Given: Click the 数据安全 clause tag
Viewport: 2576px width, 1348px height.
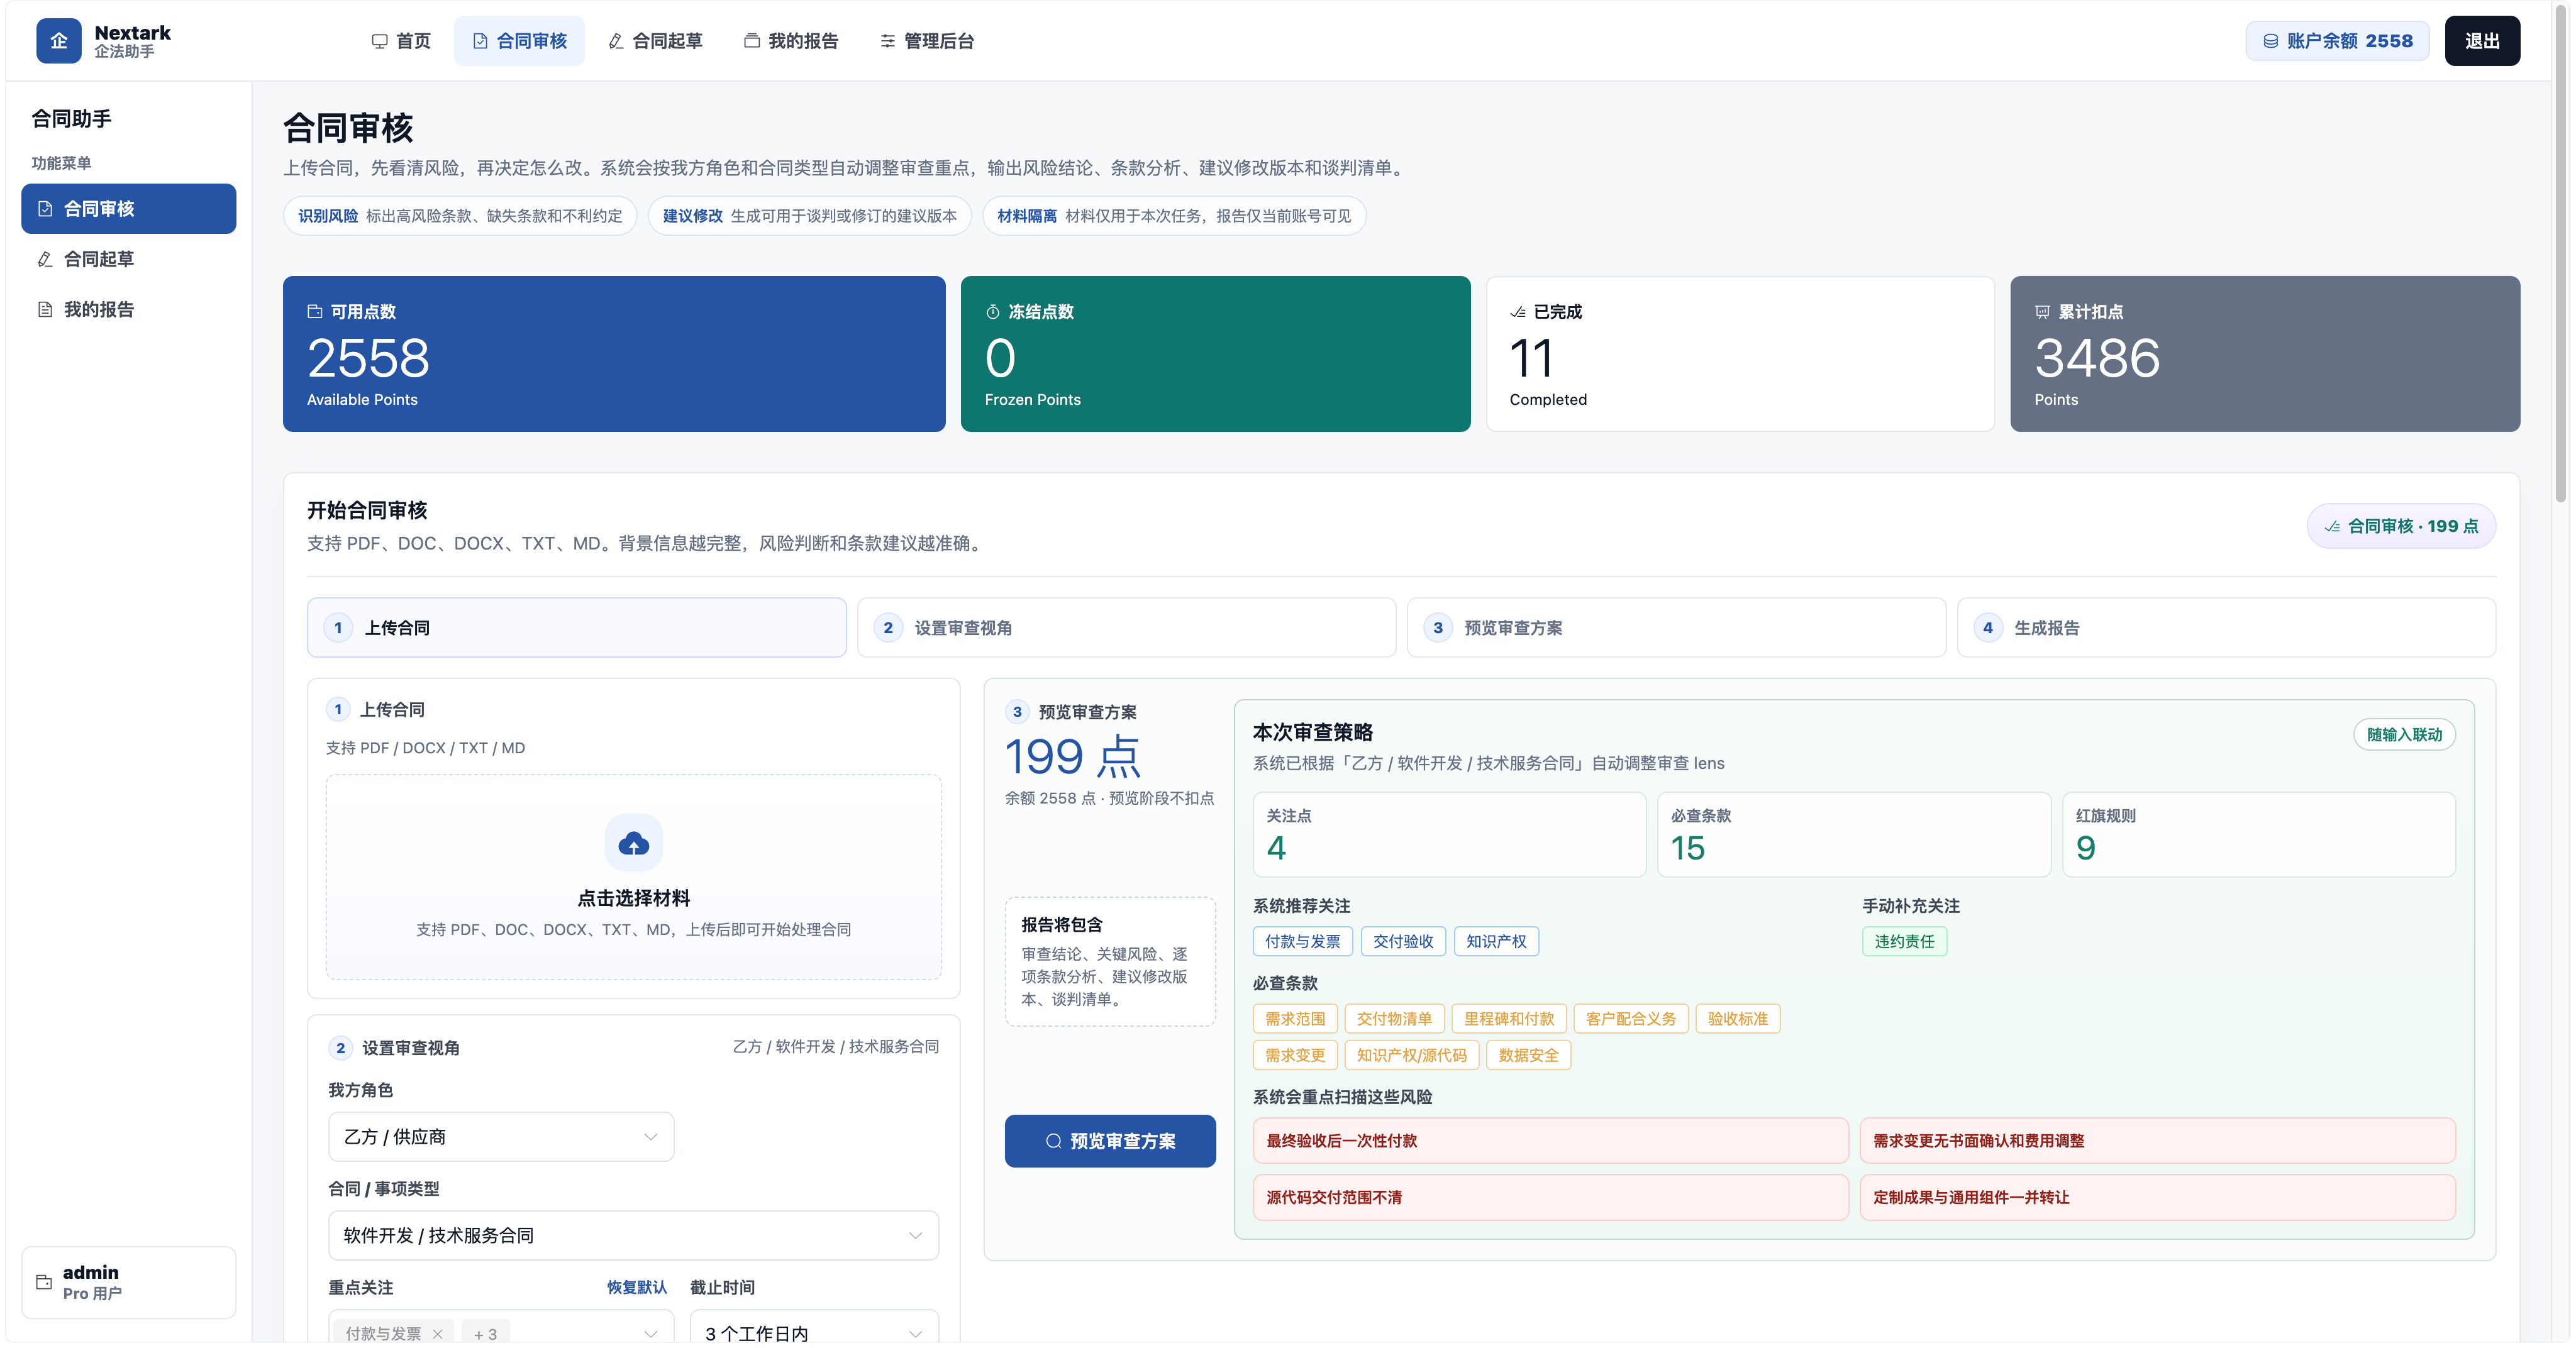Looking at the screenshot, I should tap(1528, 1055).
